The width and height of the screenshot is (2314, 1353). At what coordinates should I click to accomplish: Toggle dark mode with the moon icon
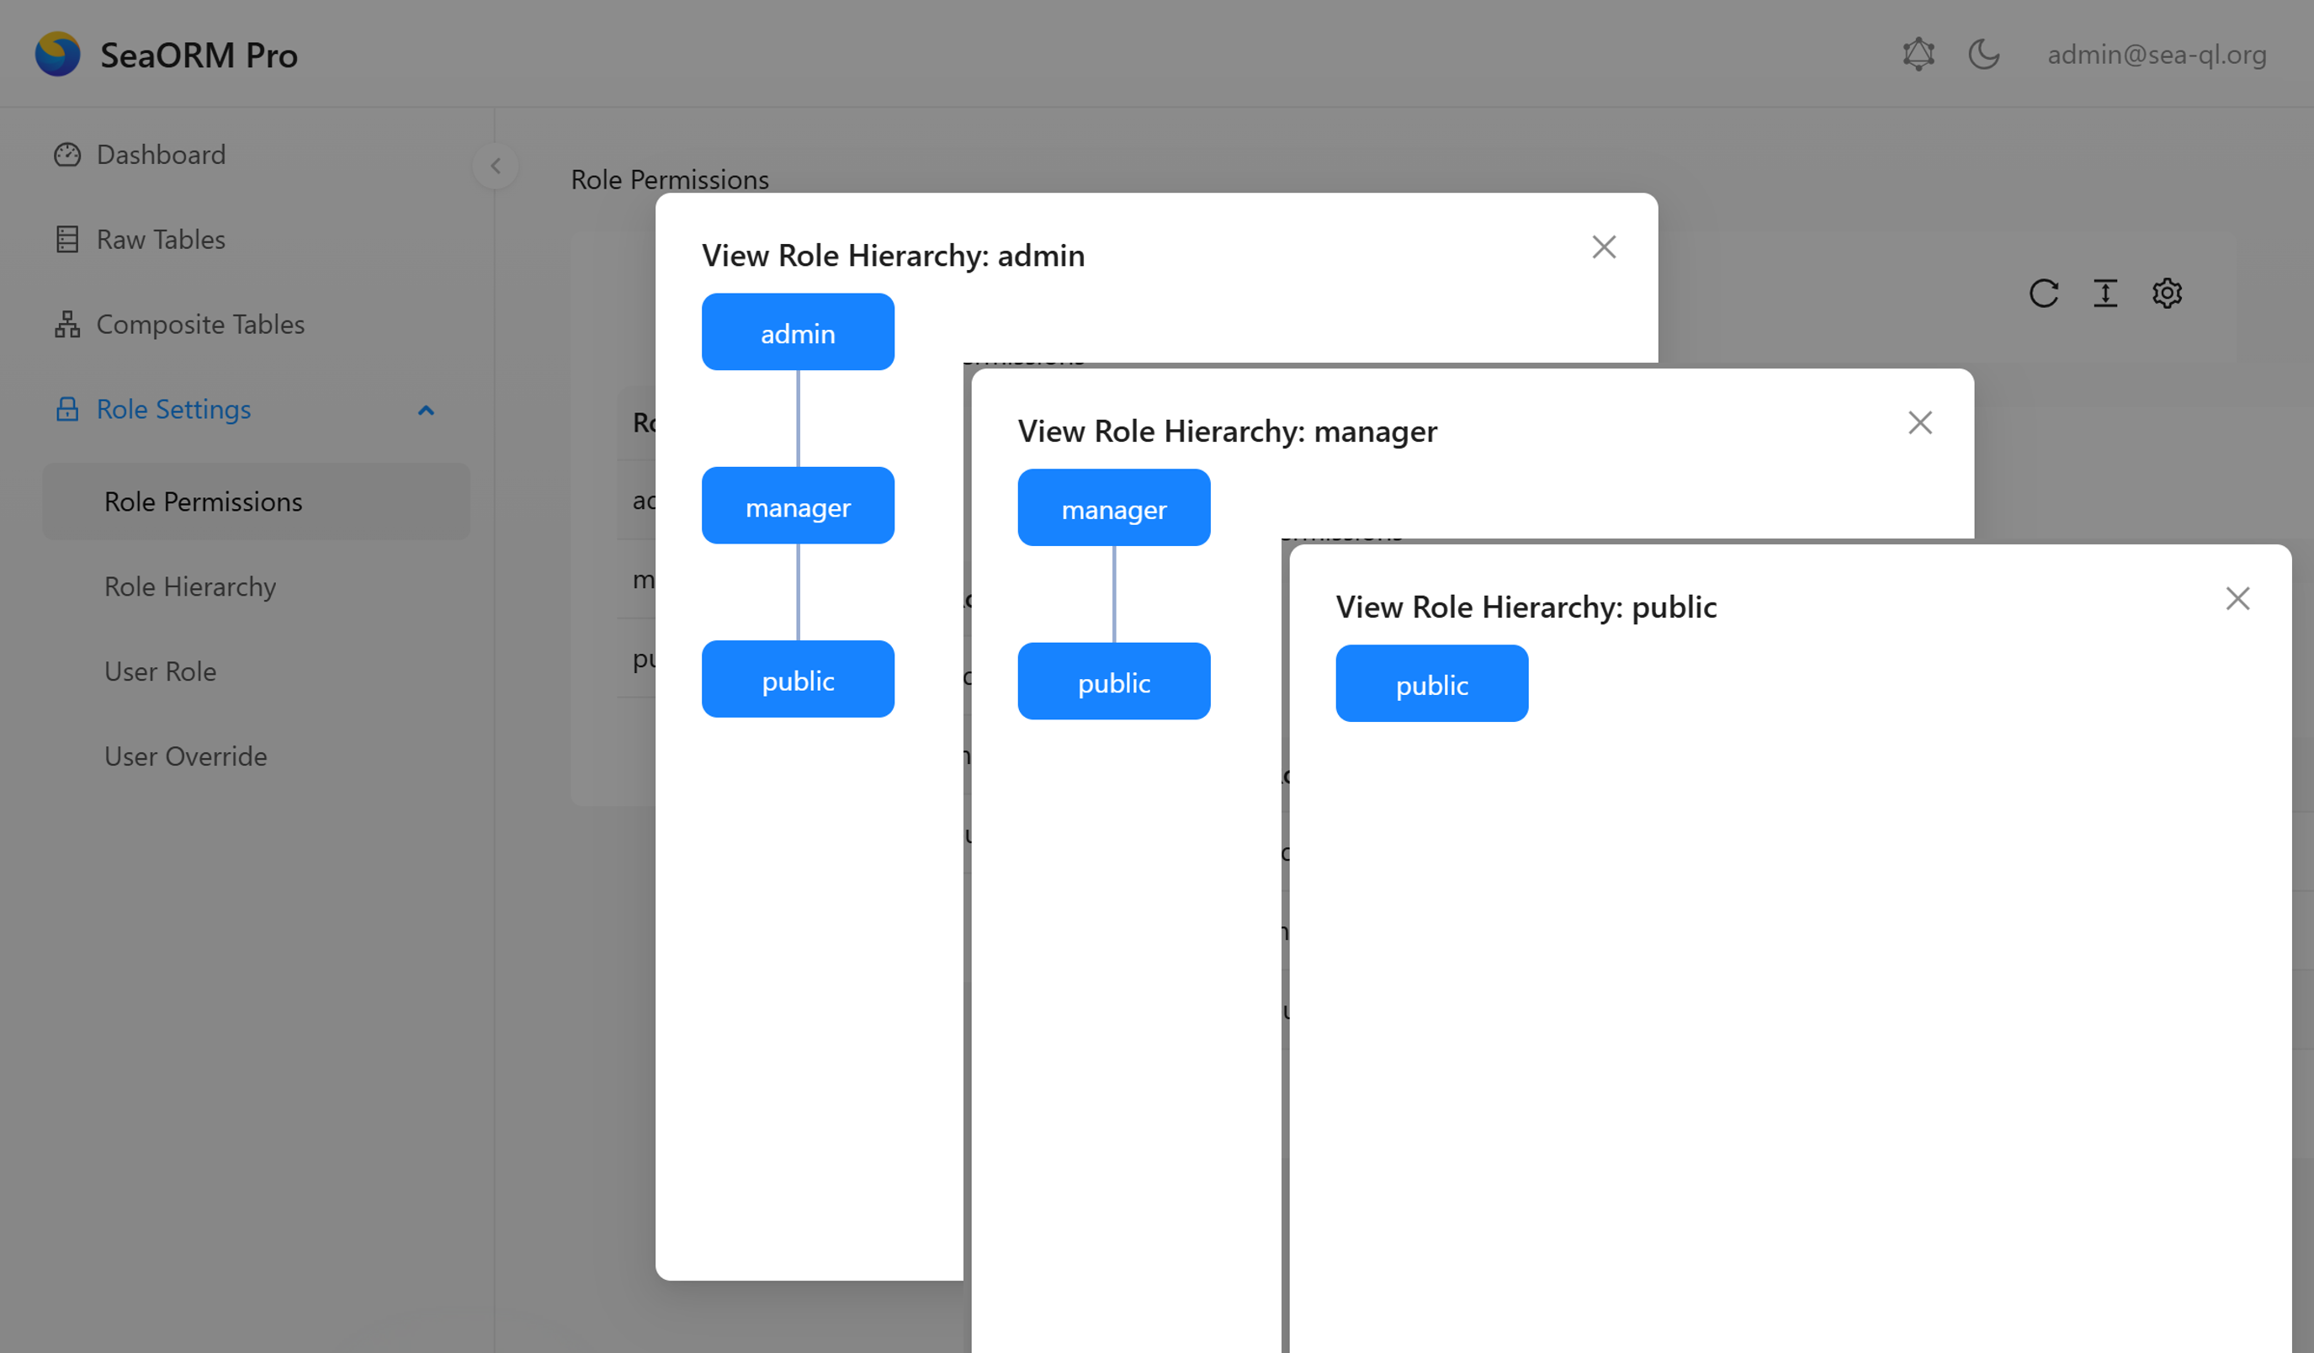[x=1983, y=54]
